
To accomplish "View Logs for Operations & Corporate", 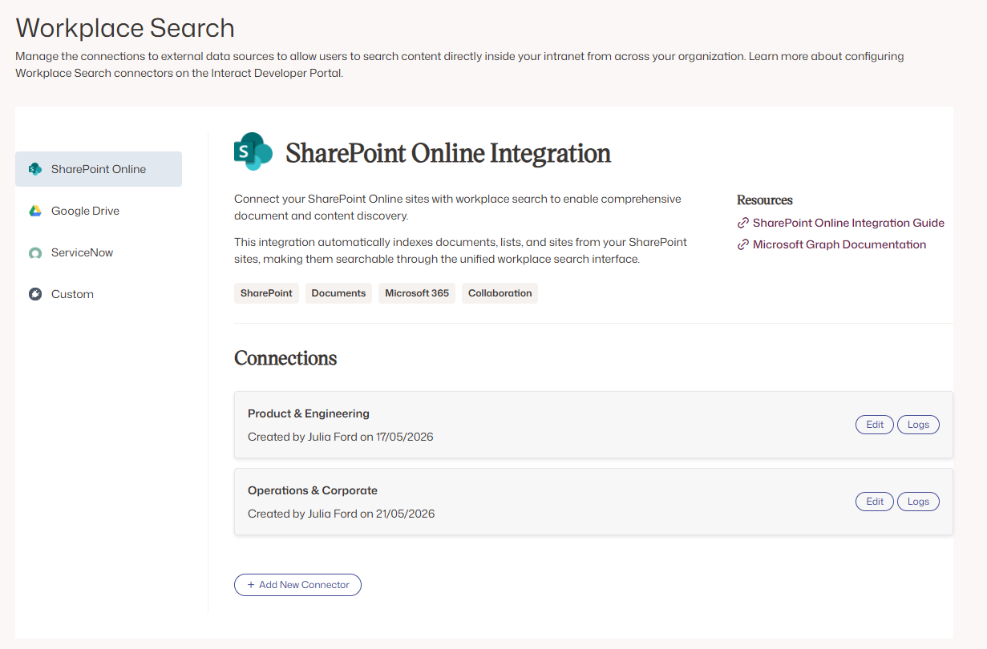I will pos(918,502).
